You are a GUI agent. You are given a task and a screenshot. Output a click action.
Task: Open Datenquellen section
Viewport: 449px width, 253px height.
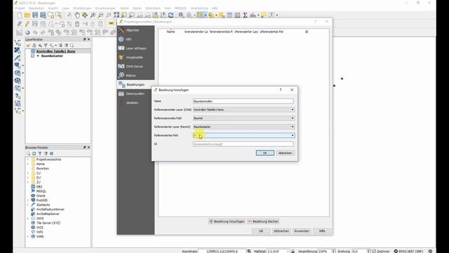[135, 93]
